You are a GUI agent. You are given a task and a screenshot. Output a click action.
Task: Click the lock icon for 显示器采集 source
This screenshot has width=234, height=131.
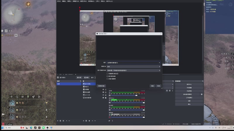(106, 98)
